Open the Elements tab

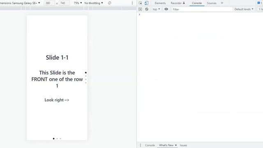(160, 3)
